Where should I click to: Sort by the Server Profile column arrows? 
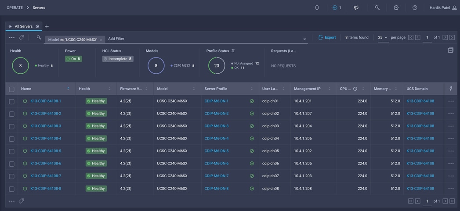(252, 89)
